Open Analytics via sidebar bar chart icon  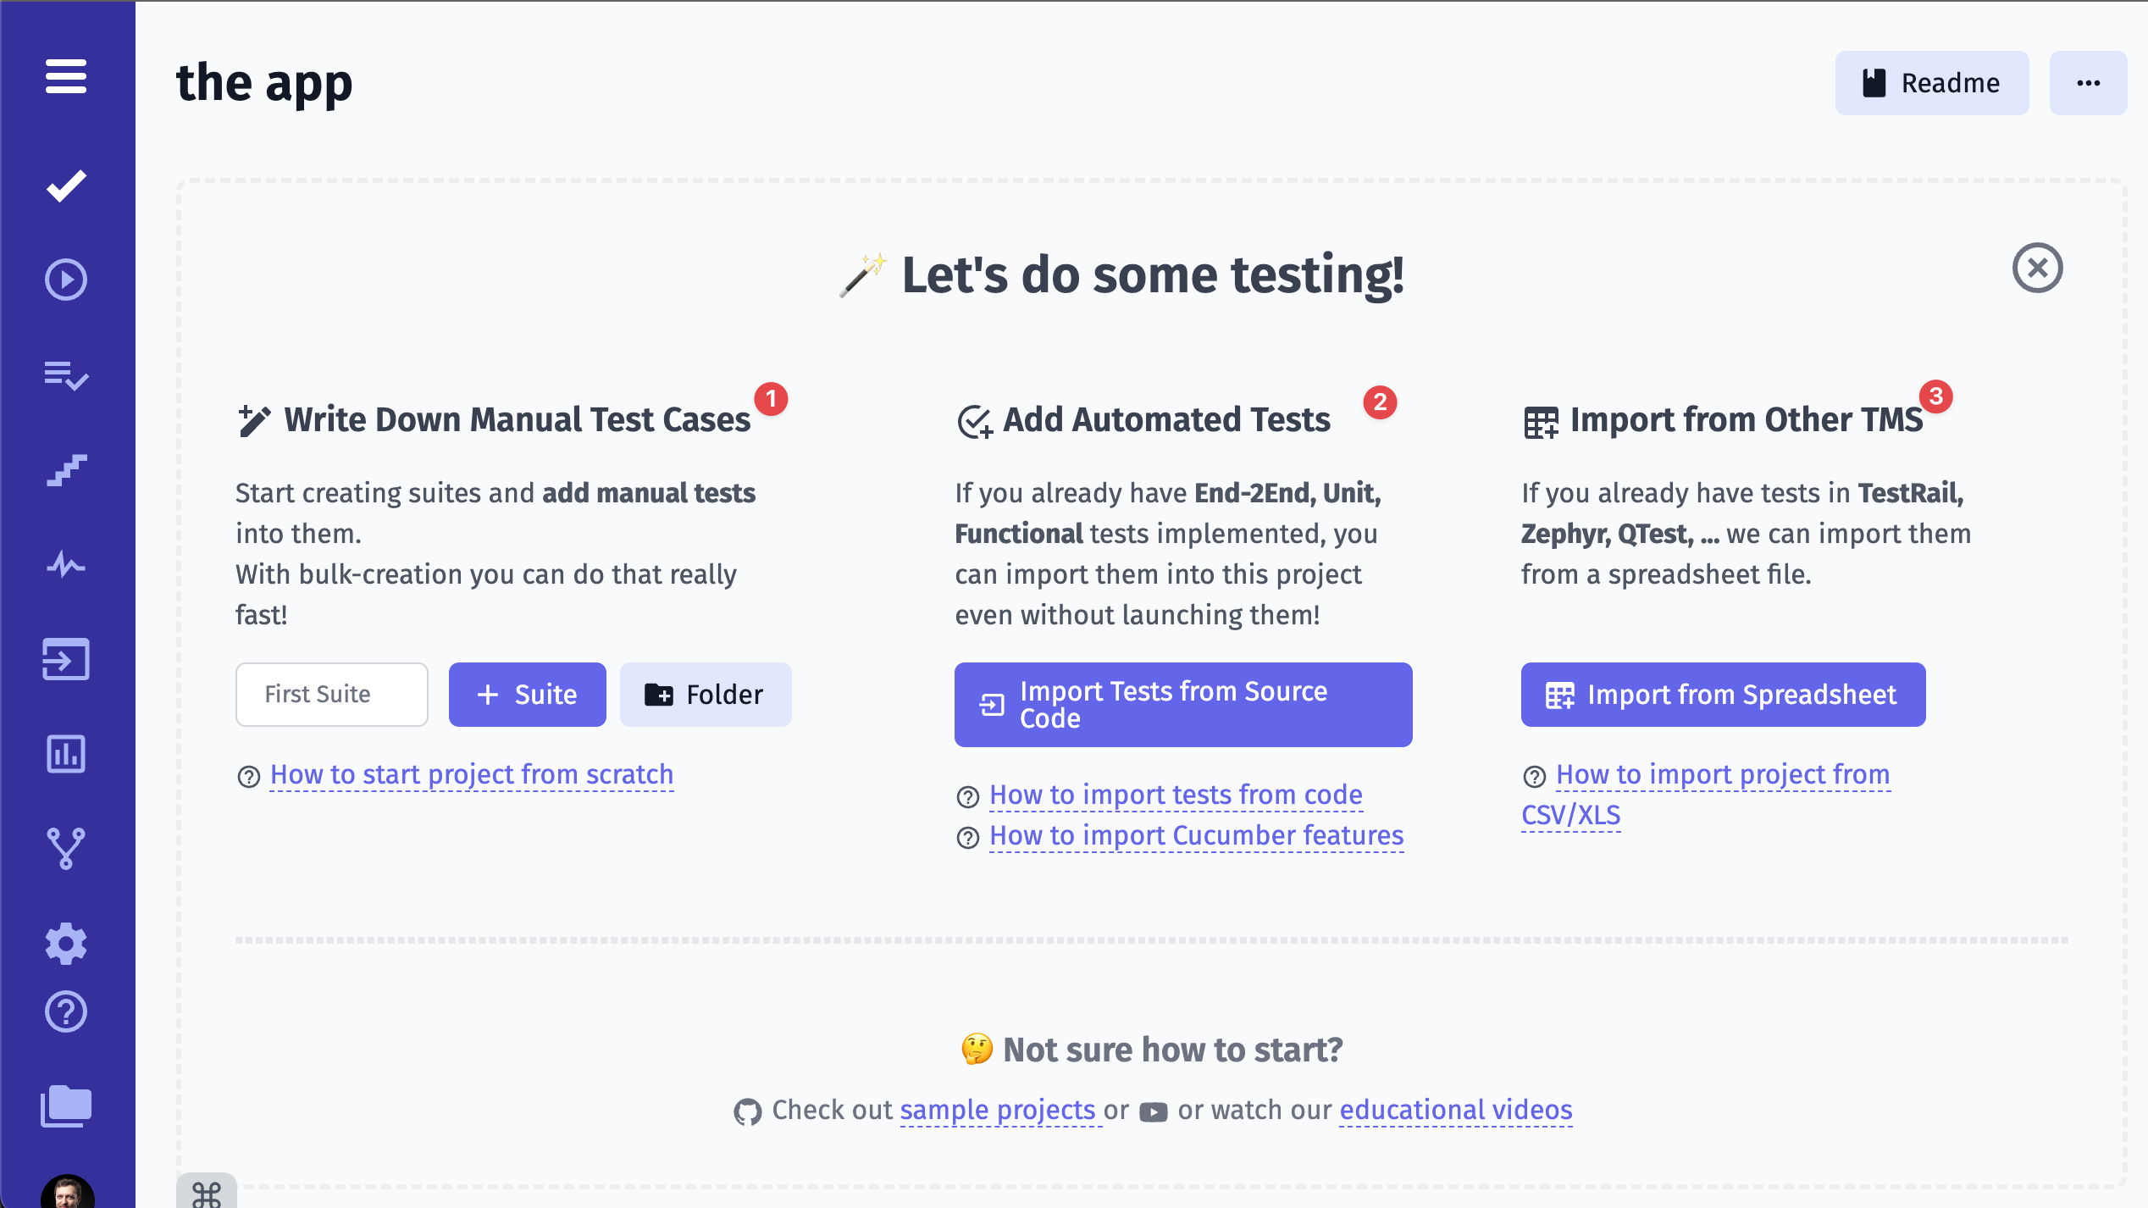pyautogui.click(x=66, y=754)
